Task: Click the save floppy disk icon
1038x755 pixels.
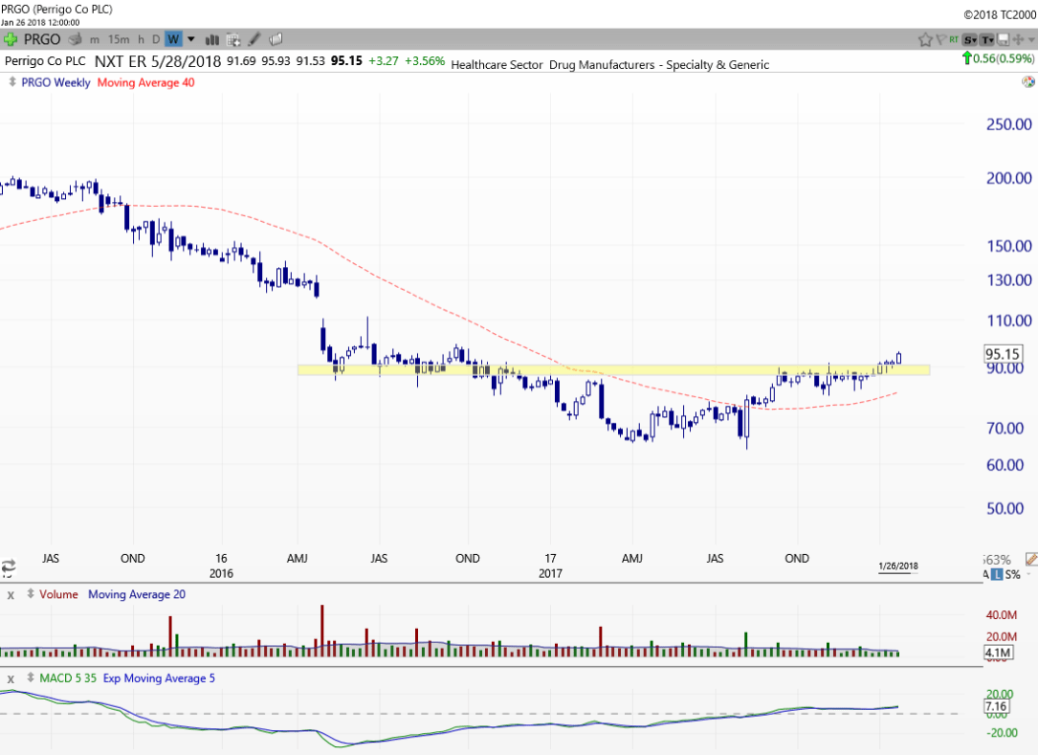Action: pos(1003,39)
